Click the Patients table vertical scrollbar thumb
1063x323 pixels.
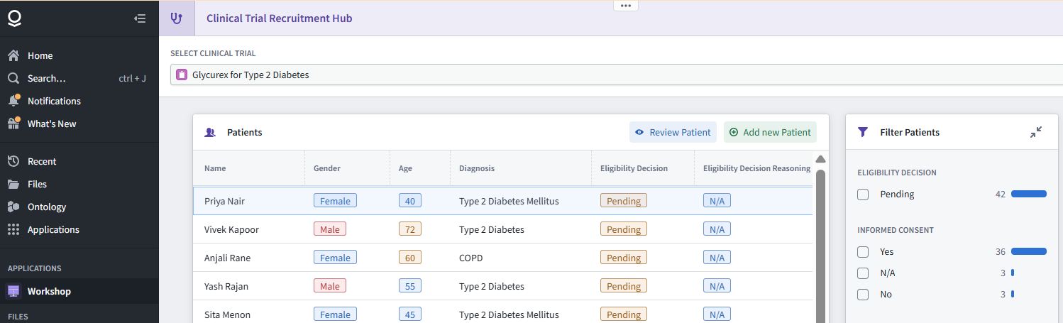pyautogui.click(x=821, y=245)
